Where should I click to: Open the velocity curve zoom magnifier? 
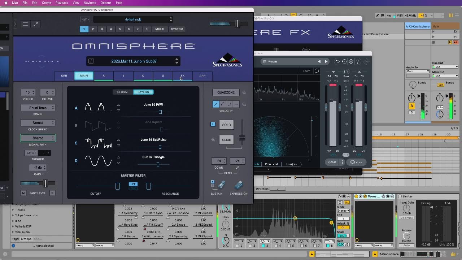[244, 104]
